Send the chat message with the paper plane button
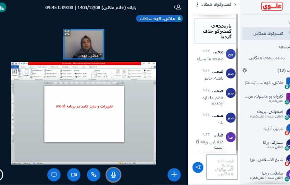The image size is (290, 185). click(x=198, y=167)
